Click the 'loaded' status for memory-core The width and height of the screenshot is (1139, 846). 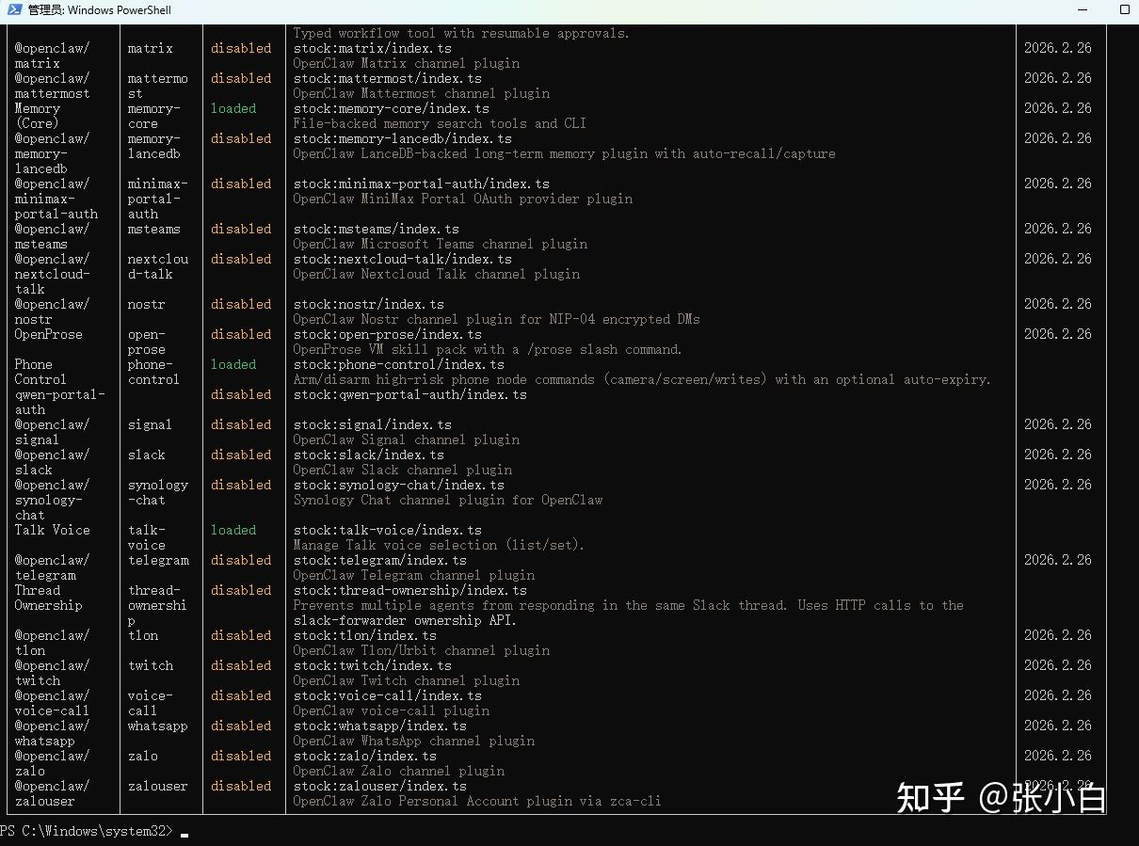point(233,108)
